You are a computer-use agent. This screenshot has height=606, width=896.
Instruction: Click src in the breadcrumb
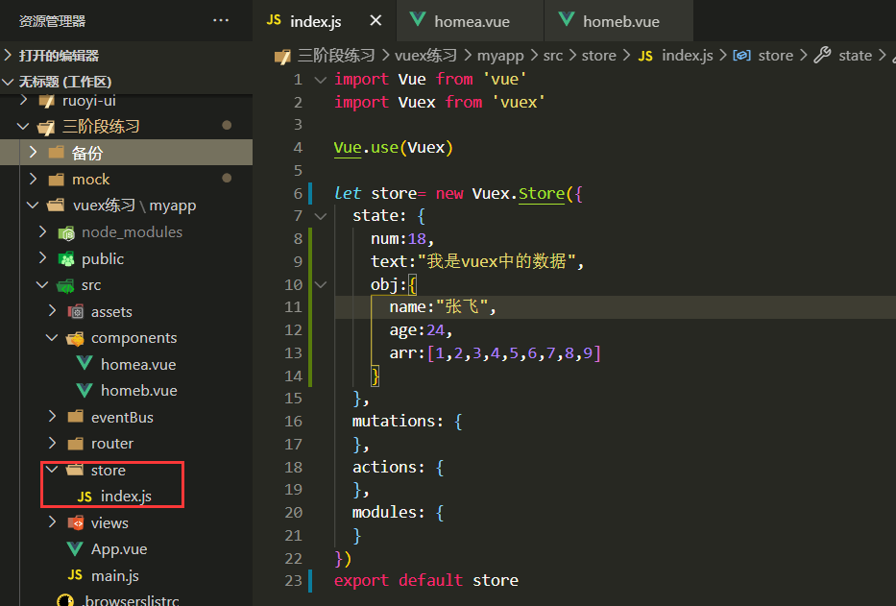pyautogui.click(x=552, y=56)
